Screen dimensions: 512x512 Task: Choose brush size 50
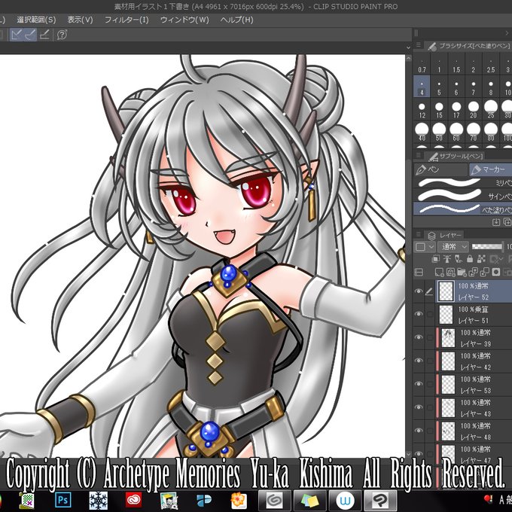tap(439, 133)
